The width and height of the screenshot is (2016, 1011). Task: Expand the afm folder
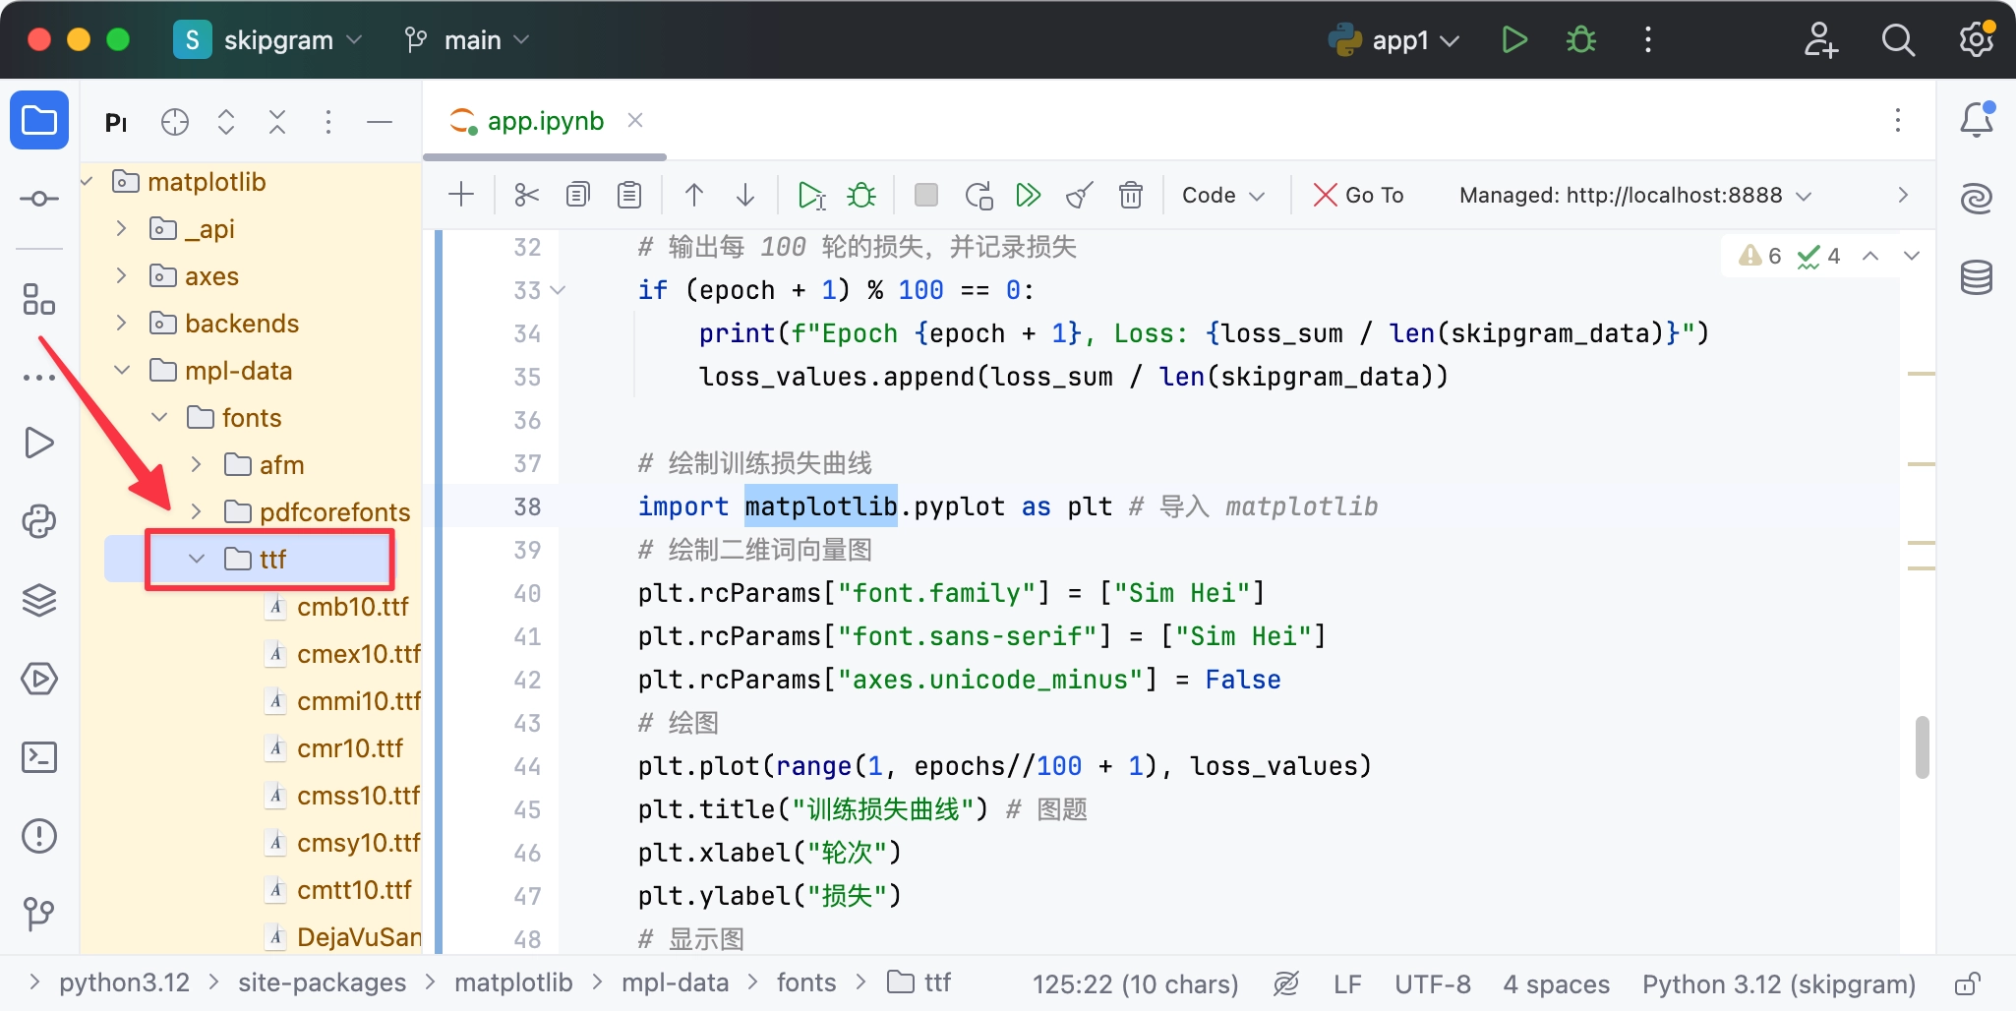point(196,464)
